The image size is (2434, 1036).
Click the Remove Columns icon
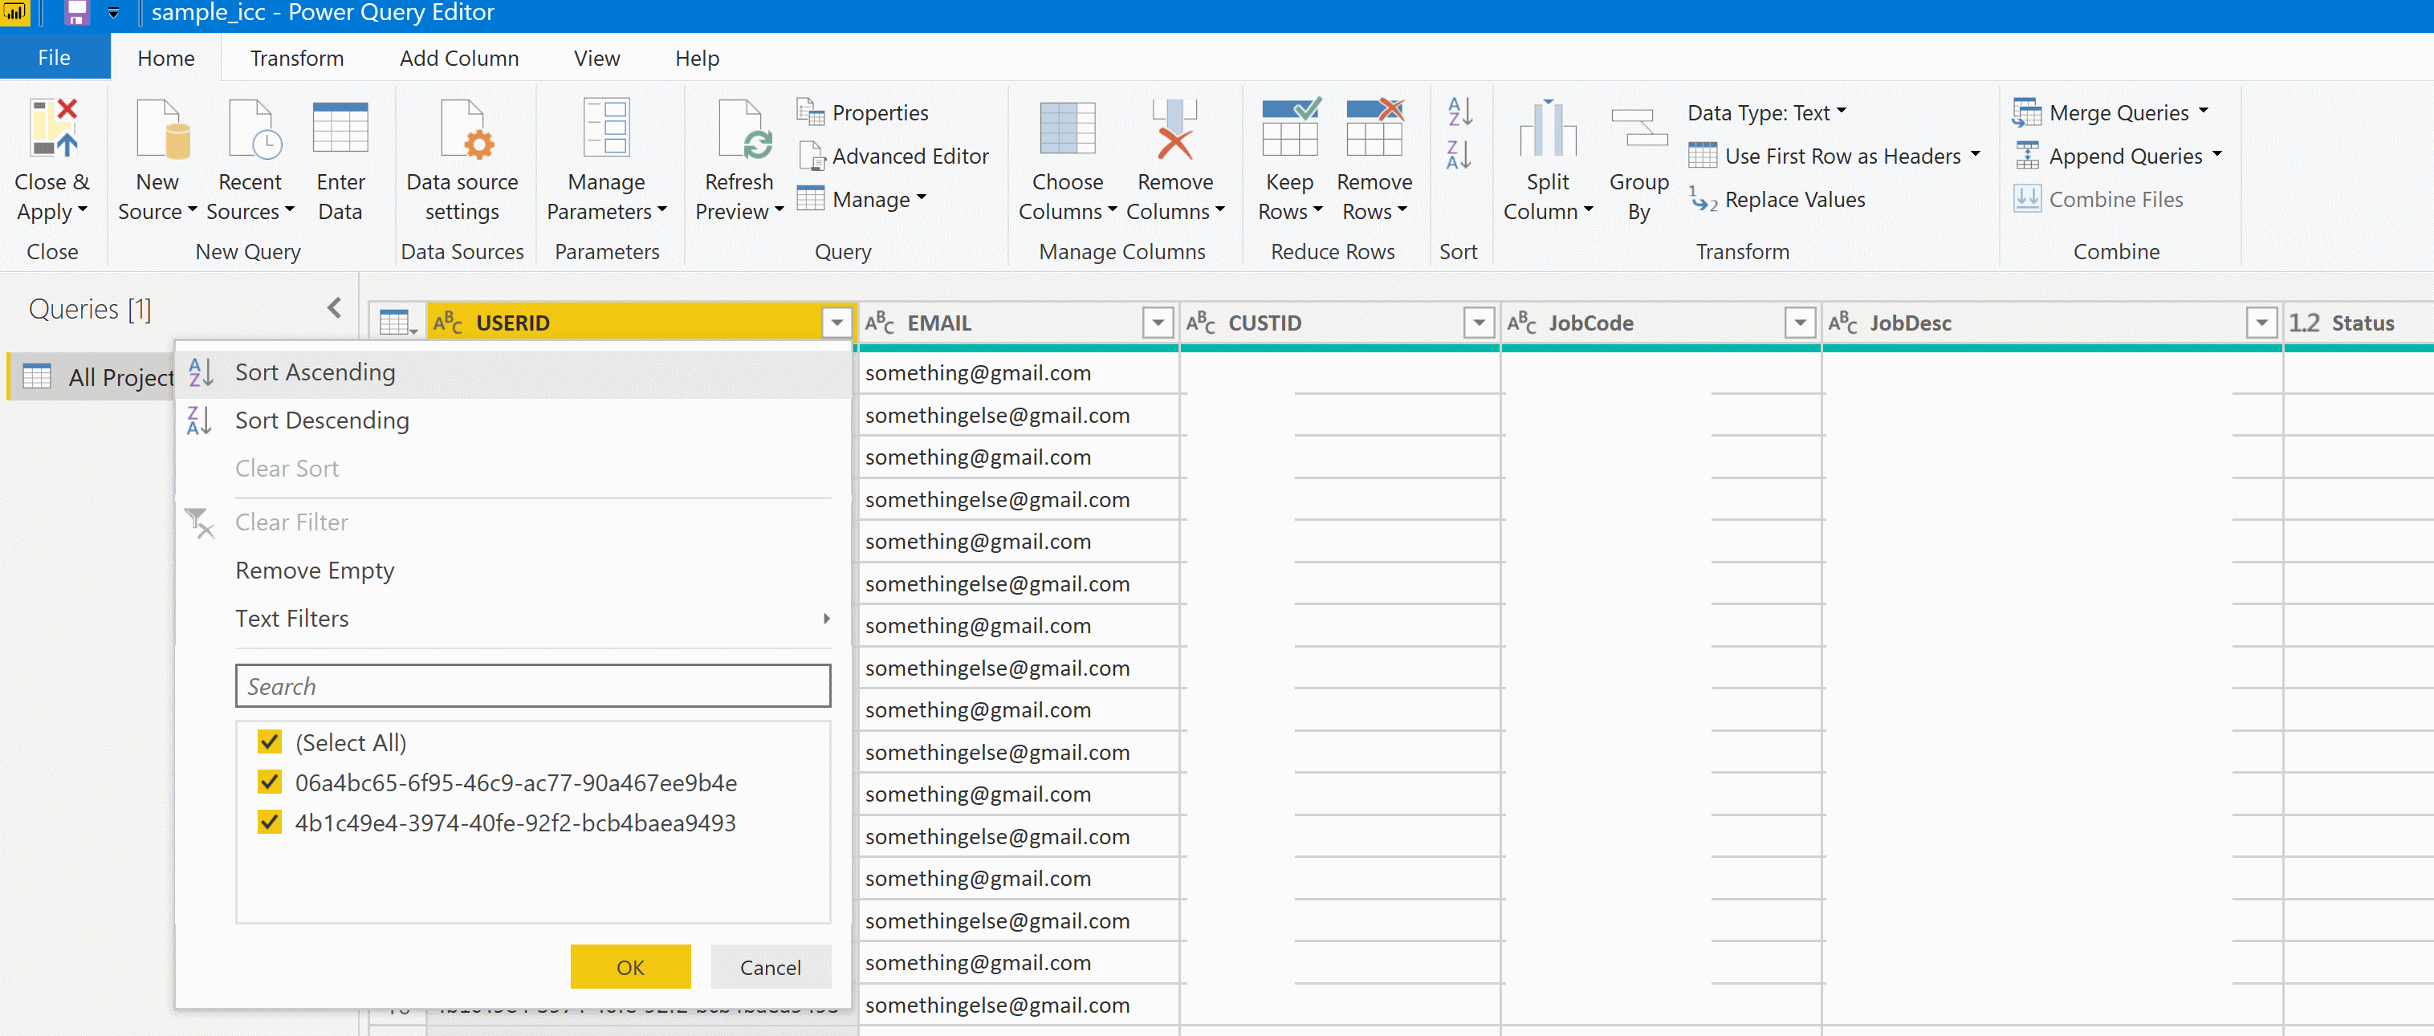(1174, 128)
